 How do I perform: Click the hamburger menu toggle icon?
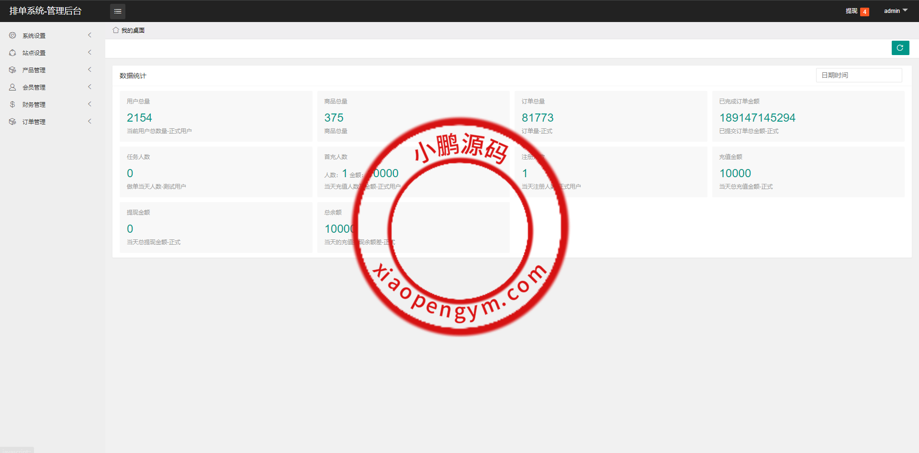pyautogui.click(x=117, y=11)
